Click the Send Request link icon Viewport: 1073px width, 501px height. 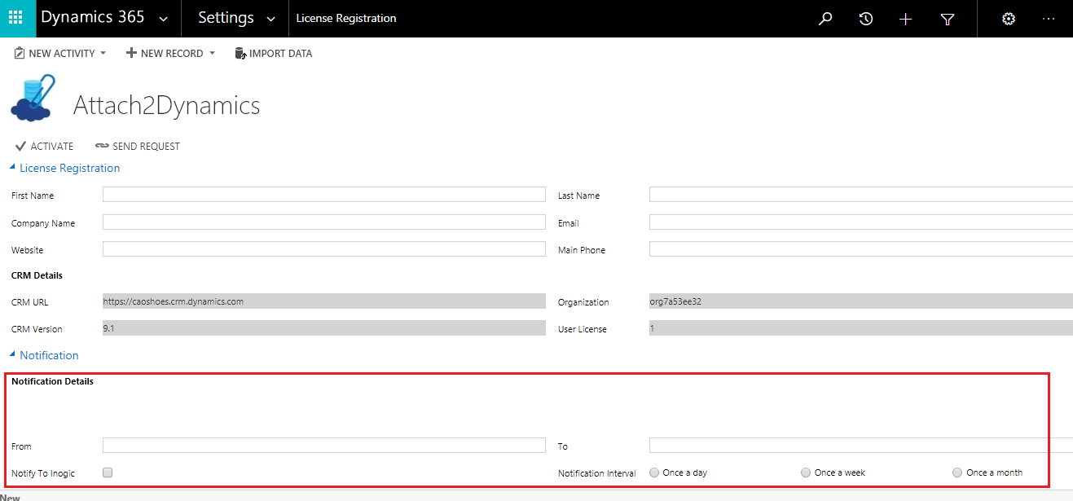pos(102,147)
